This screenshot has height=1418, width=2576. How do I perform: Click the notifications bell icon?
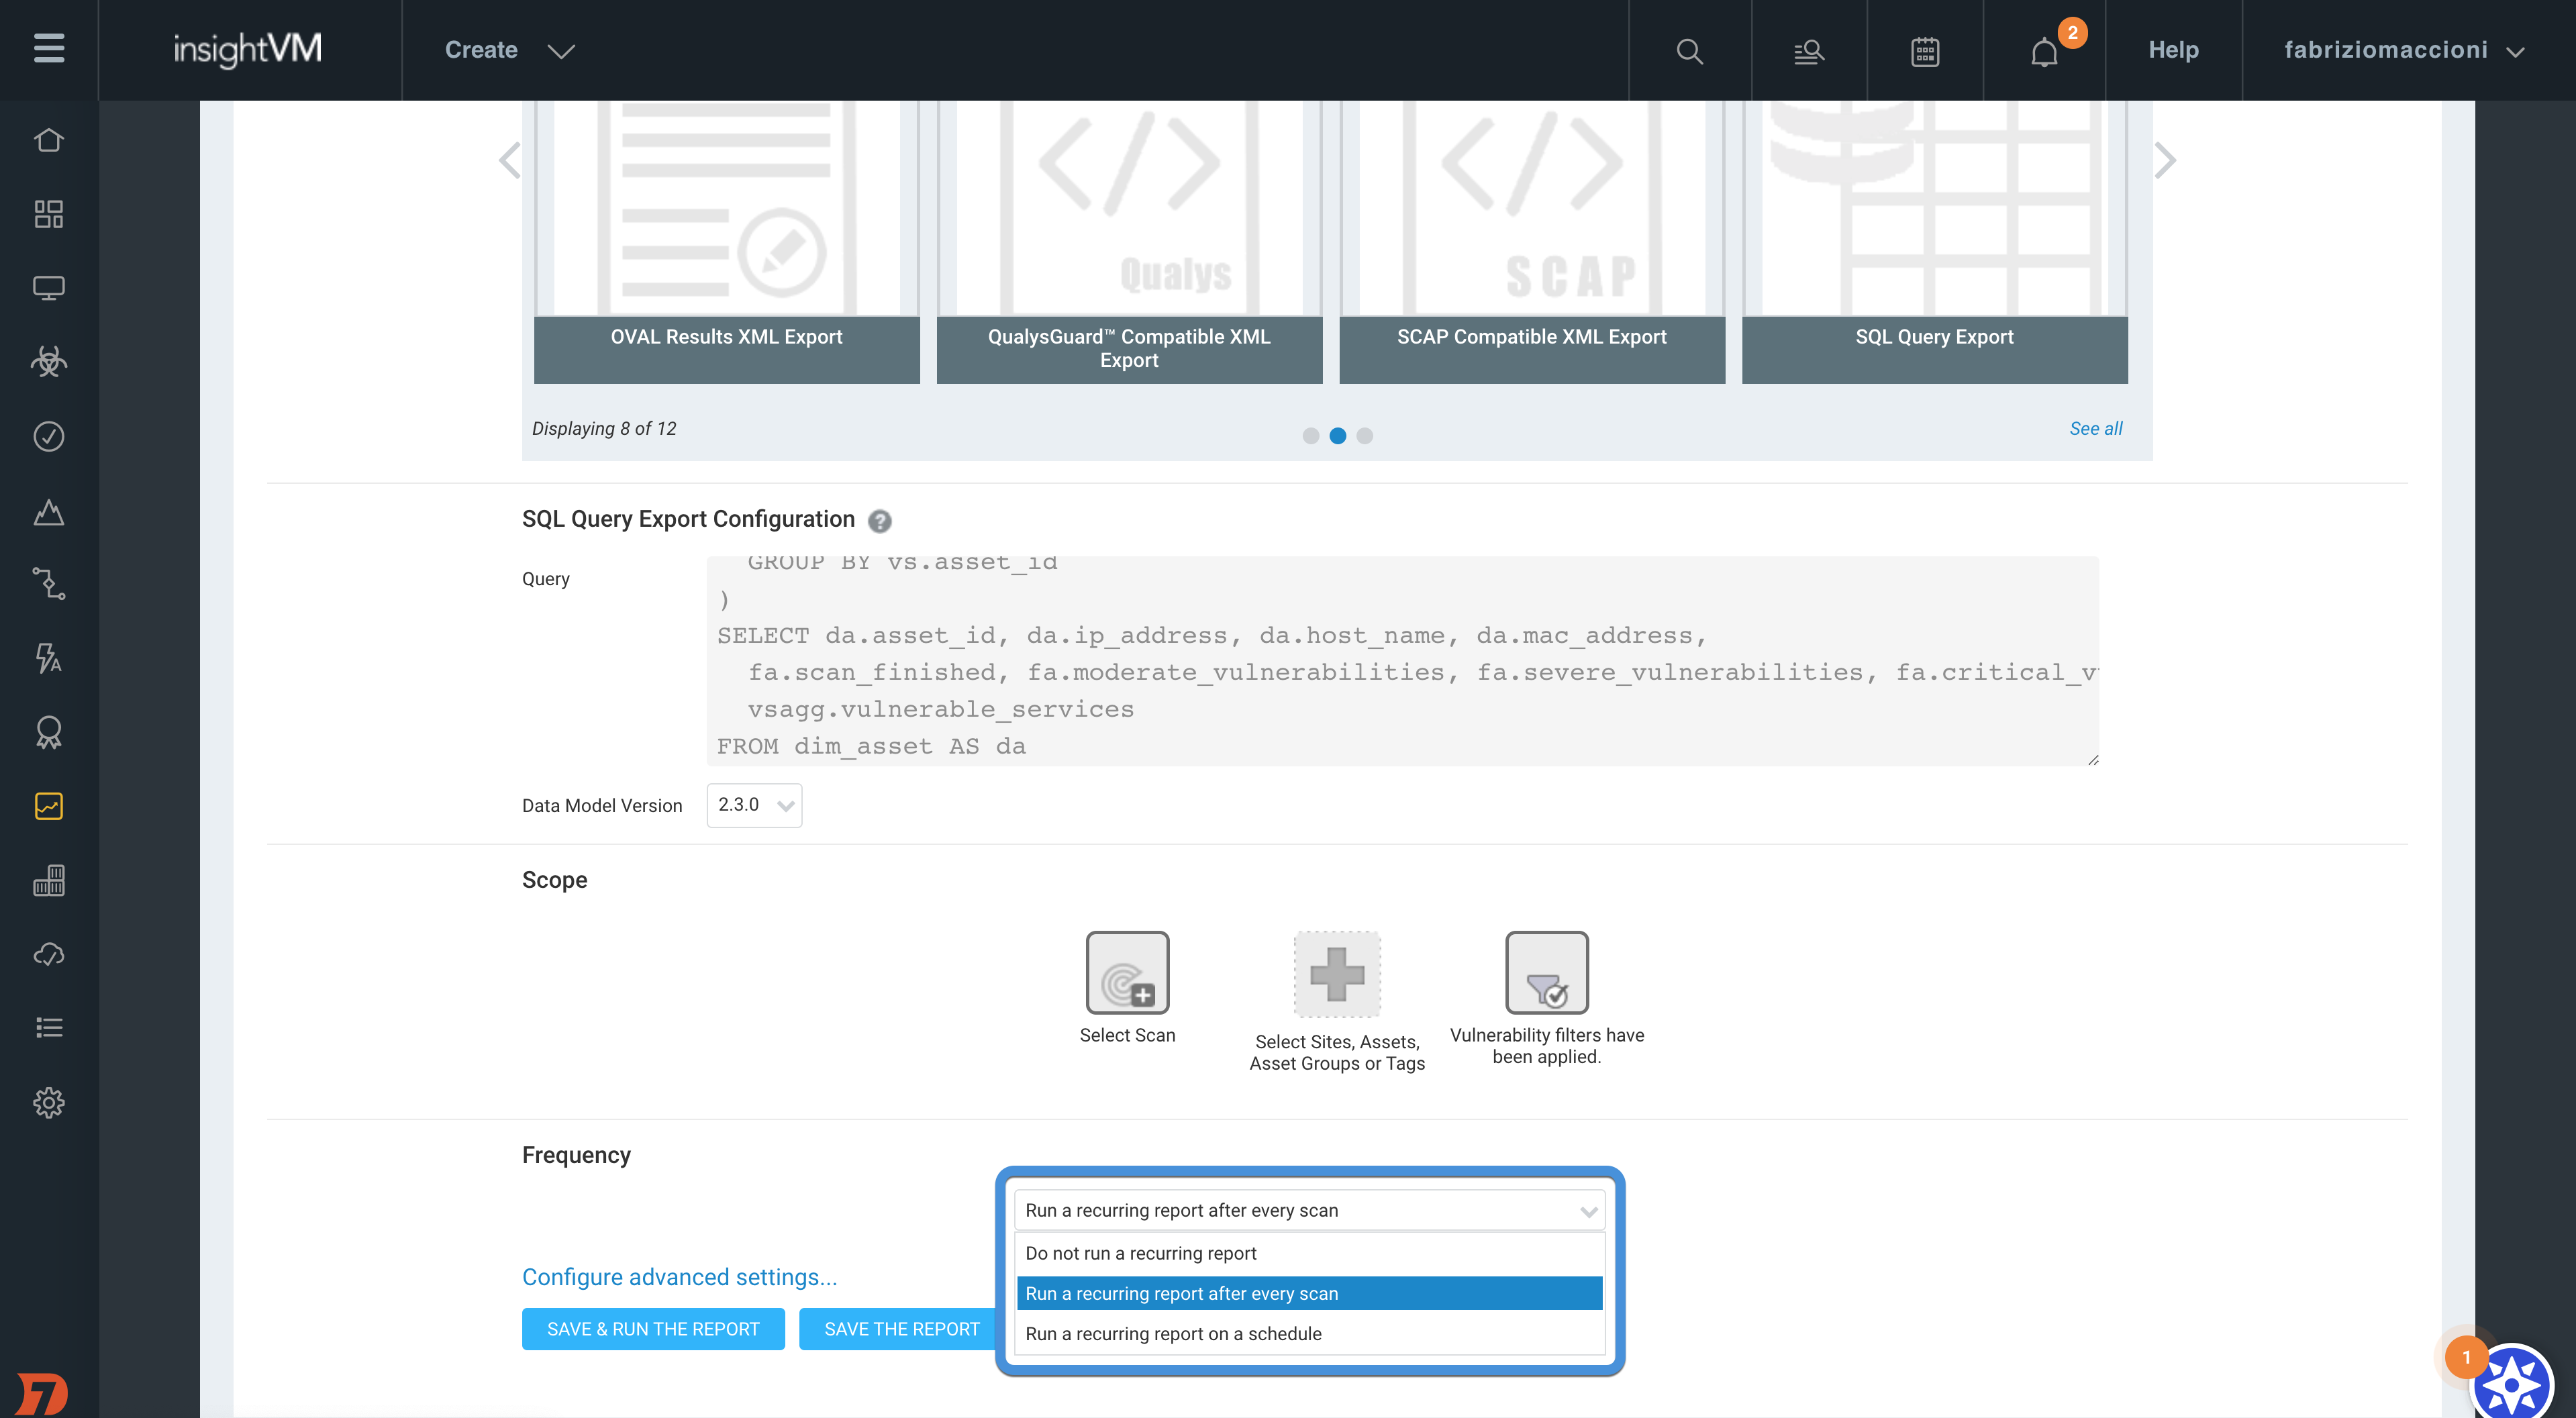[2044, 51]
